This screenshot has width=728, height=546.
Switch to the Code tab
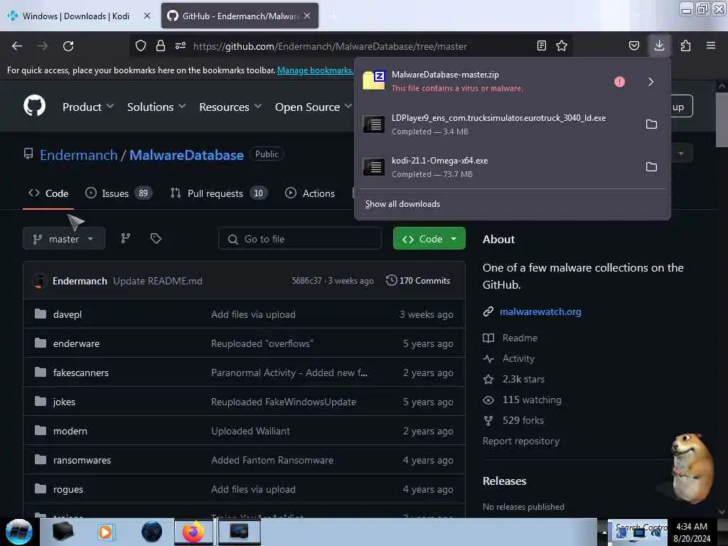click(48, 193)
